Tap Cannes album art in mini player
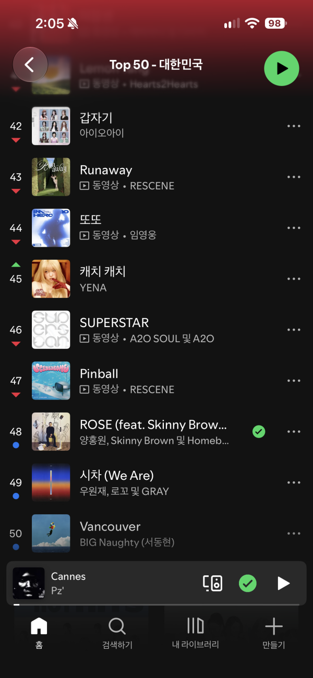The height and width of the screenshot is (678, 313). tap(29, 583)
